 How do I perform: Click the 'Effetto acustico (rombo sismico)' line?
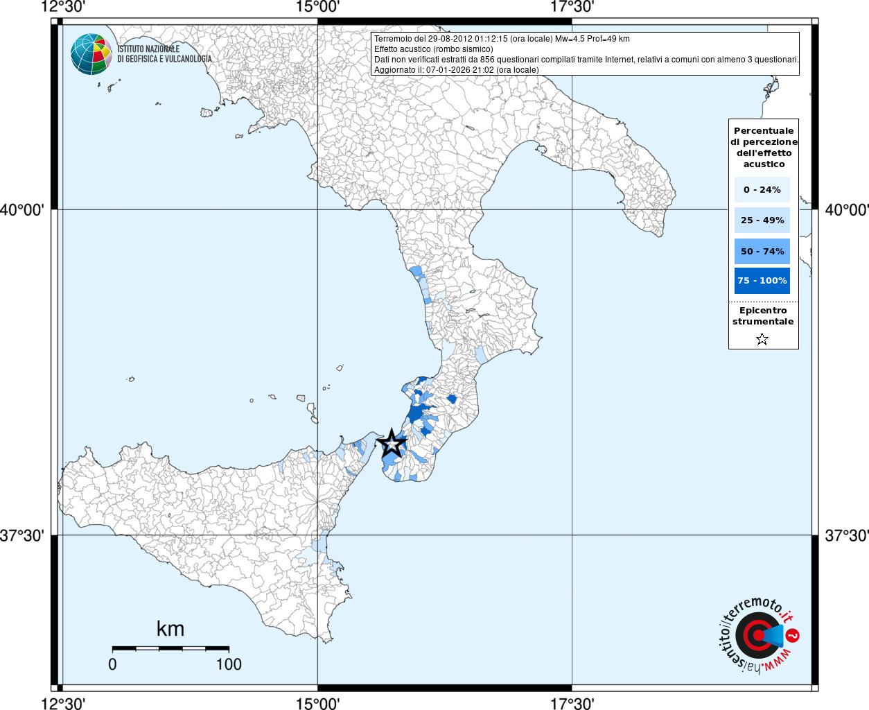click(x=433, y=49)
